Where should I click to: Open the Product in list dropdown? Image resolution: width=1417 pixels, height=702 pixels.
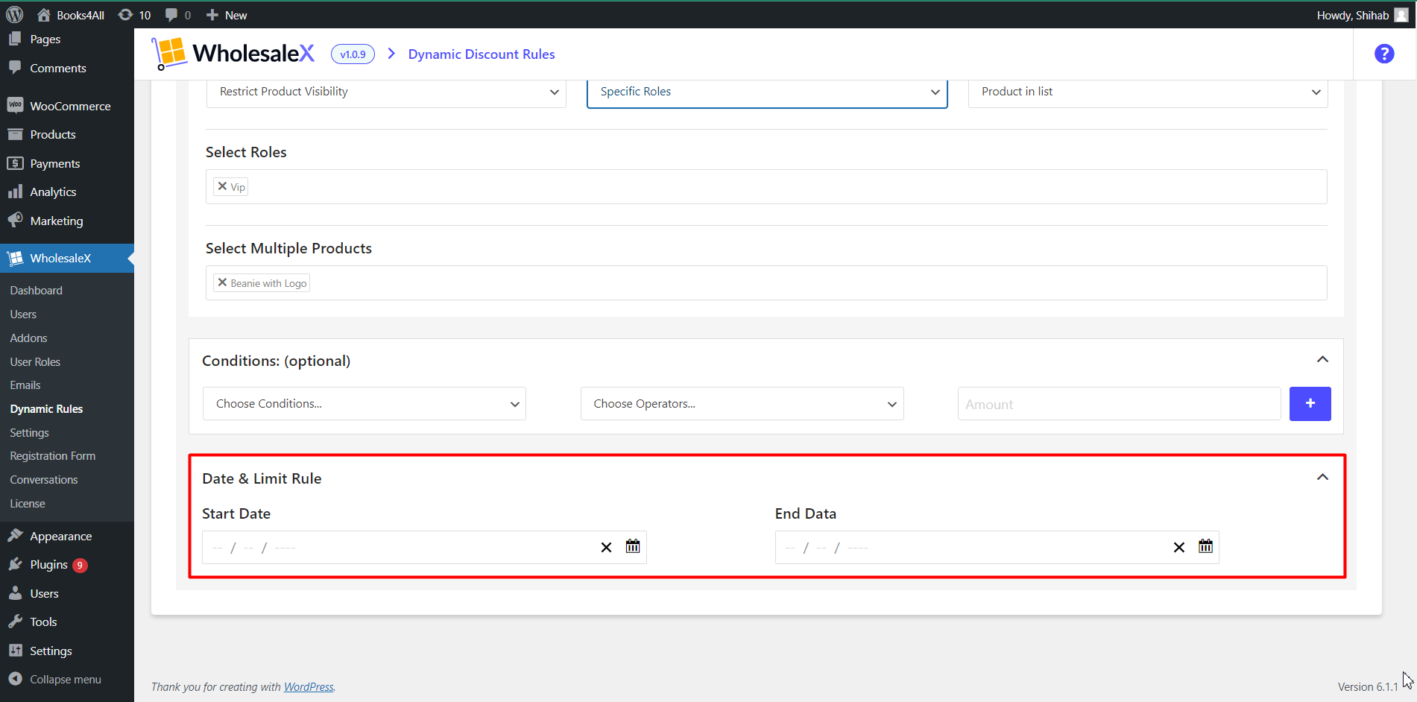click(x=1148, y=92)
